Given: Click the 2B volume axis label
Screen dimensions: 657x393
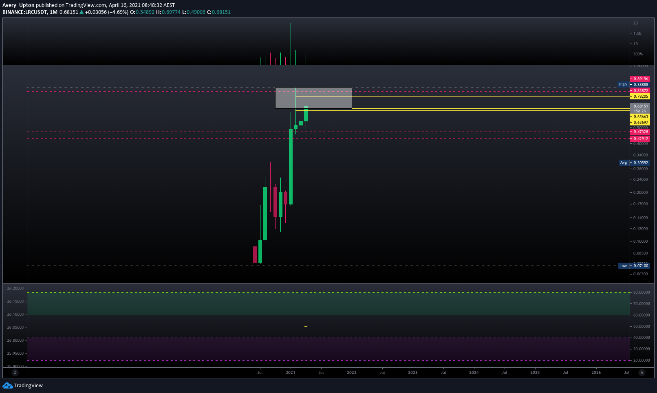Looking at the screenshot, I should [x=636, y=23].
